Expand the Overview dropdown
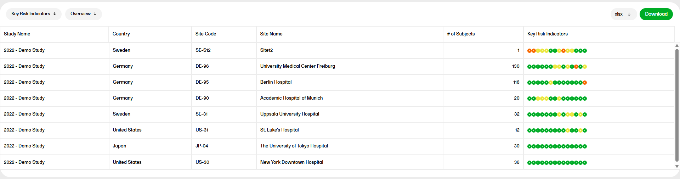 [83, 14]
